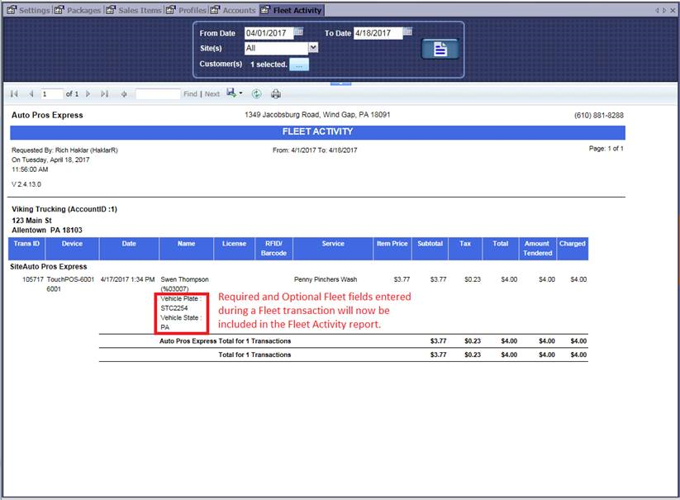
Task: Open the Sales Items tab
Action: click(x=134, y=10)
